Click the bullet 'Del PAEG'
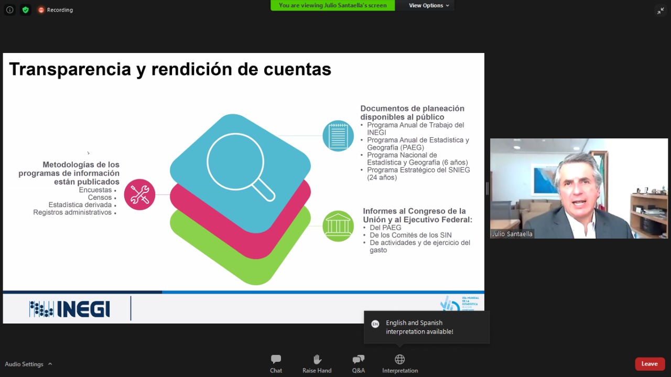The width and height of the screenshot is (671, 377). pos(385,228)
